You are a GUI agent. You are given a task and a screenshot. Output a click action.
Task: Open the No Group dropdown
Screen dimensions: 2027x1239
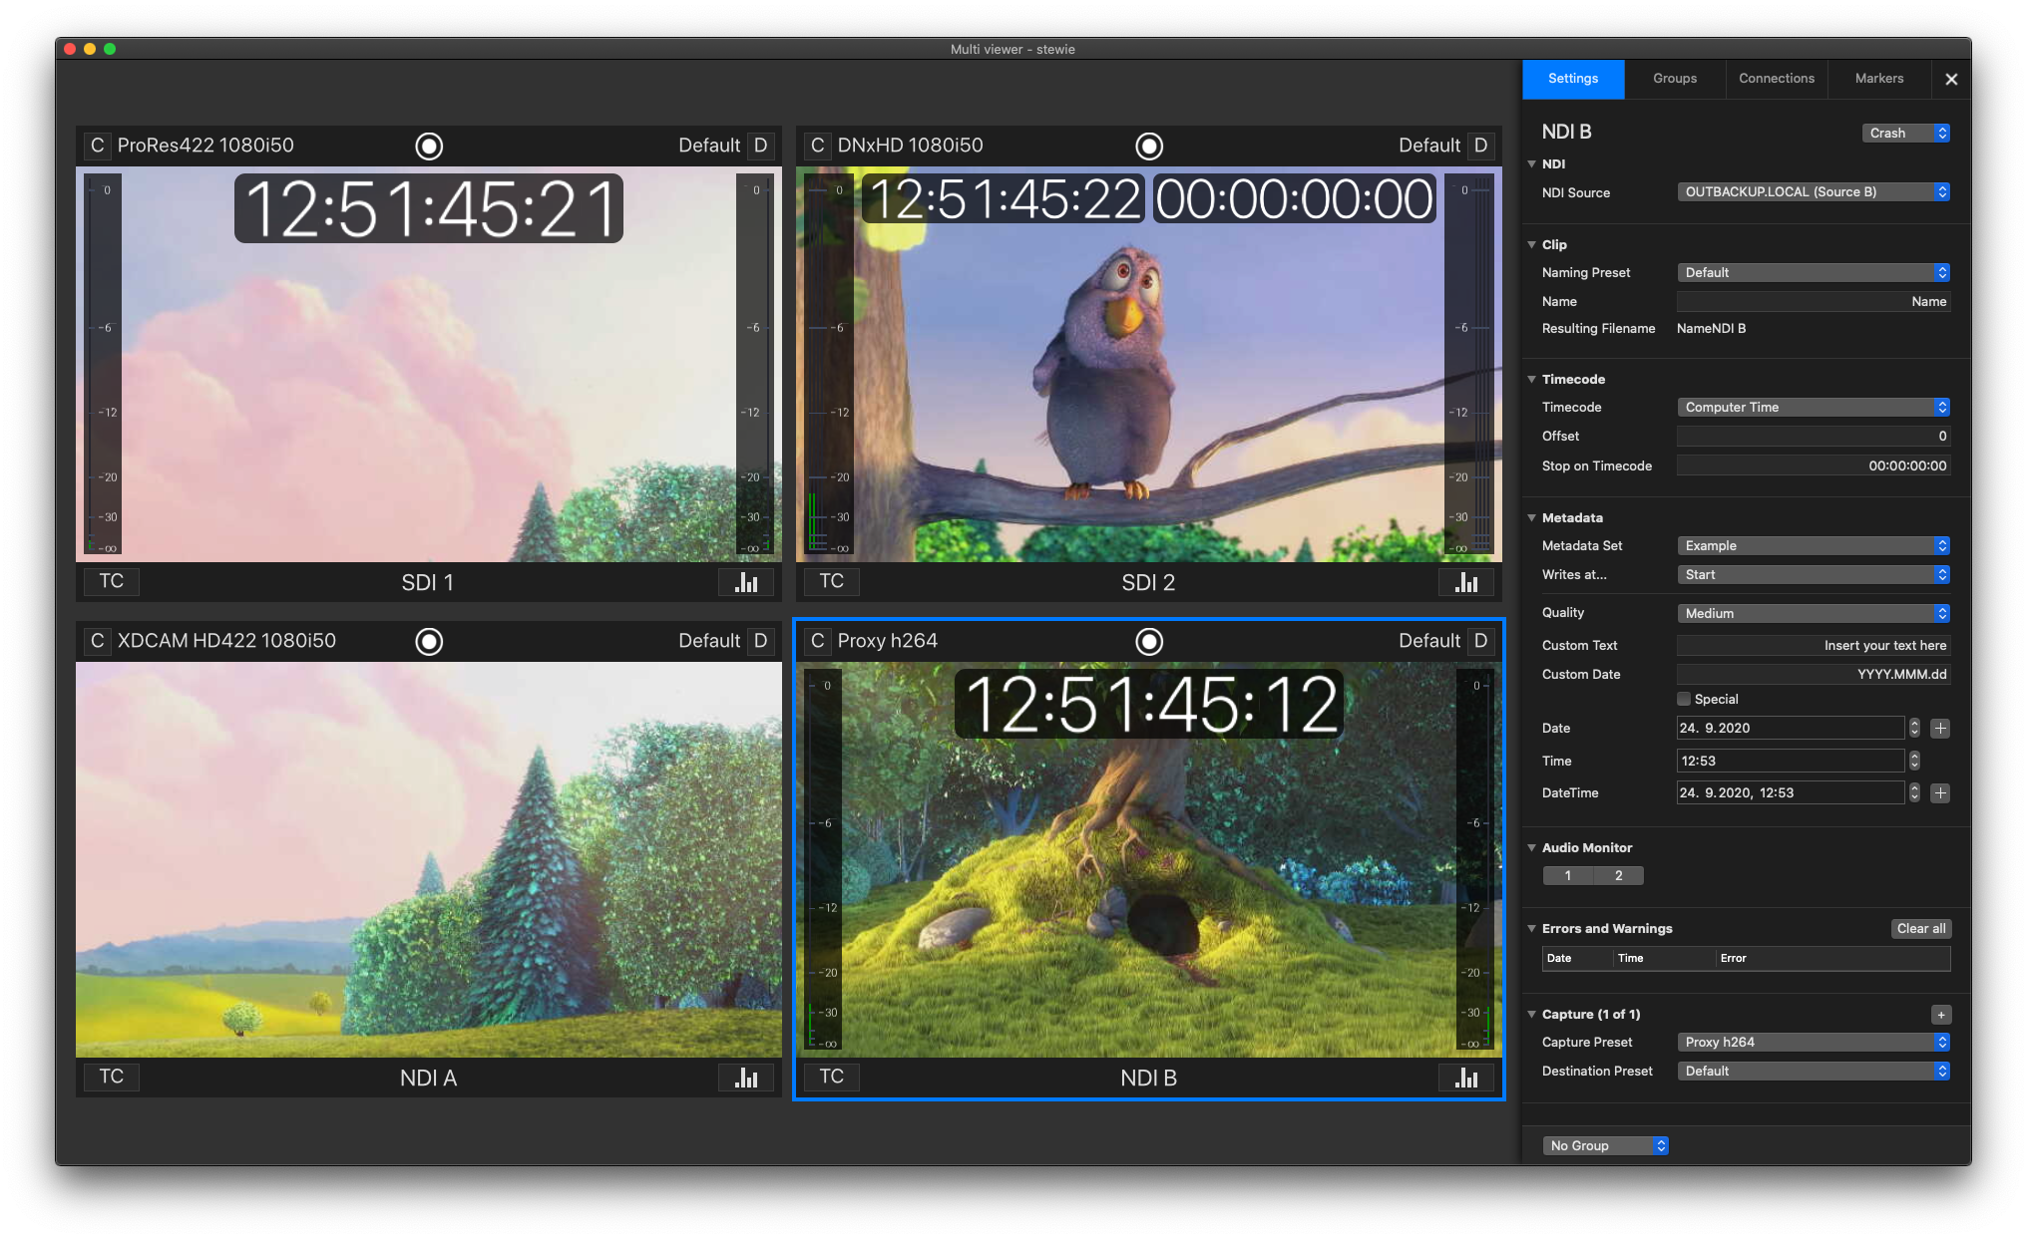[x=1606, y=1146]
